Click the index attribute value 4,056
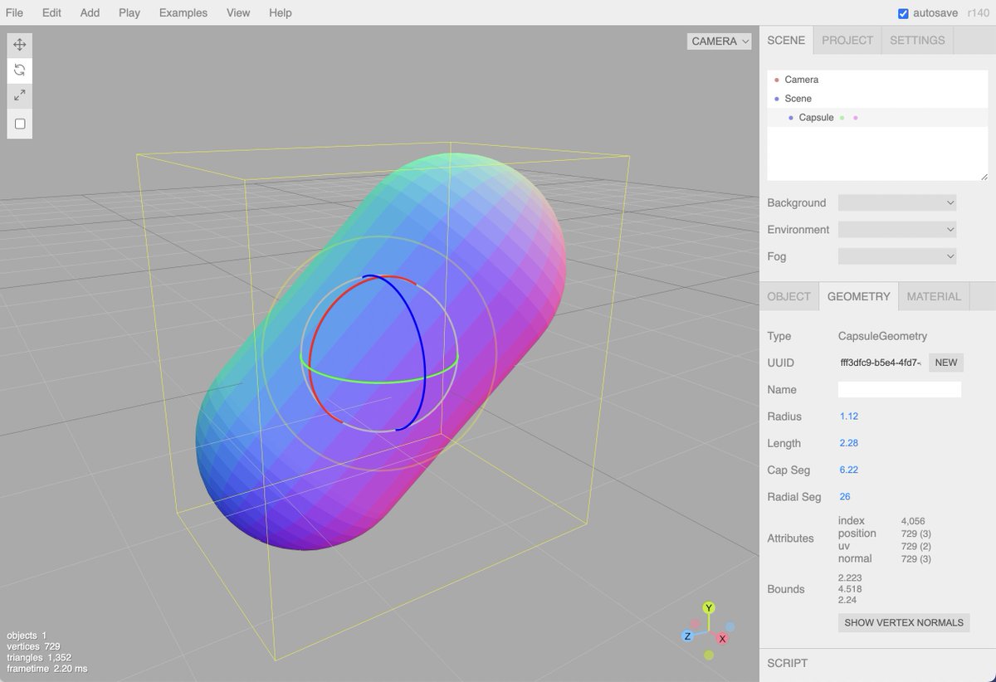The height and width of the screenshot is (682, 996). (913, 521)
